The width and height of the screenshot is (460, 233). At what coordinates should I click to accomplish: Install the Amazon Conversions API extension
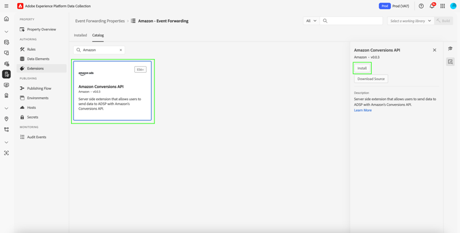[362, 68]
